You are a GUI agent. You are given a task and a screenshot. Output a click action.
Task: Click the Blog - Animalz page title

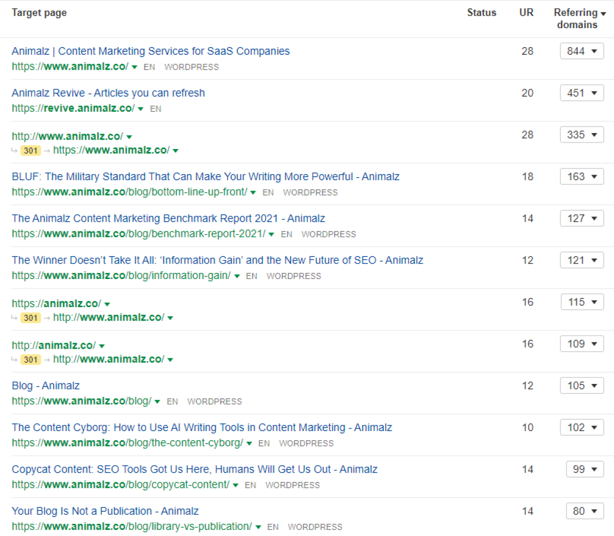[x=46, y=386]
